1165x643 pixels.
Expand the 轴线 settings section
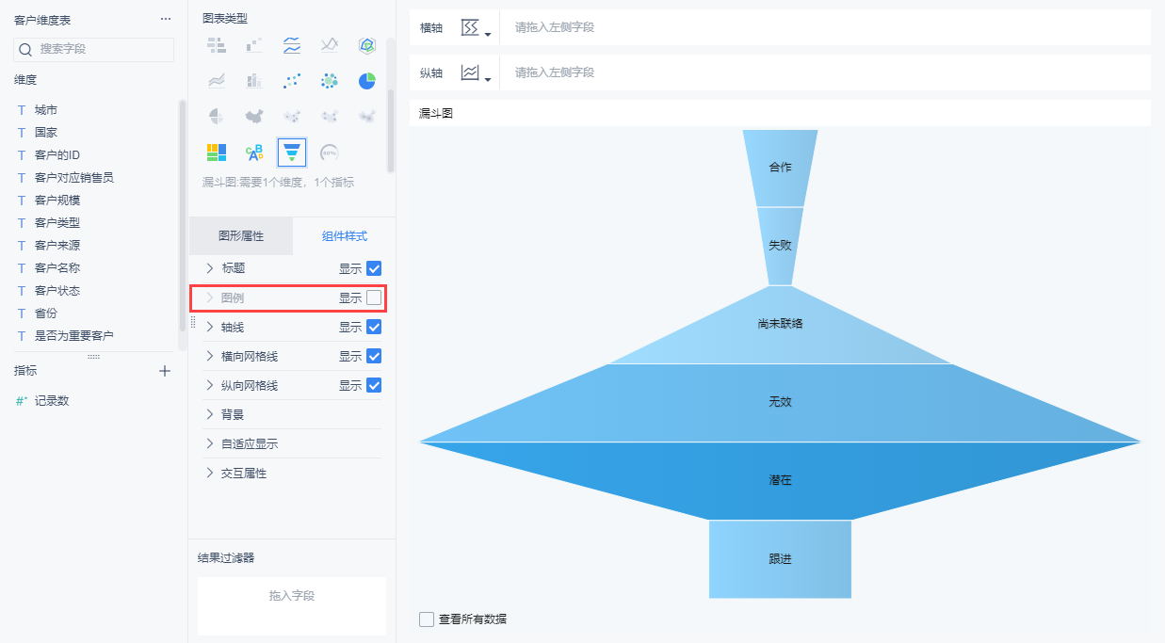point(210,327)
